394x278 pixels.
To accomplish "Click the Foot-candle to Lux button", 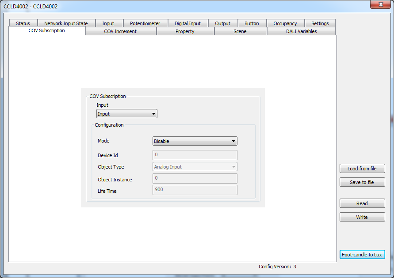I will (x=362, y=255).
